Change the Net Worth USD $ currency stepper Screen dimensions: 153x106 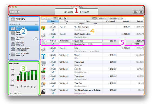(17, 93)
